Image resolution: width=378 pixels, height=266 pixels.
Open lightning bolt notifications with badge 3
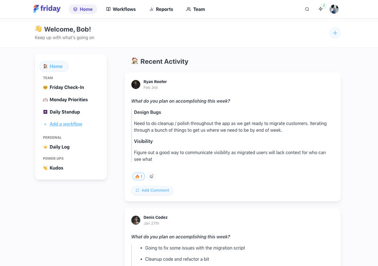coord(321,9)
